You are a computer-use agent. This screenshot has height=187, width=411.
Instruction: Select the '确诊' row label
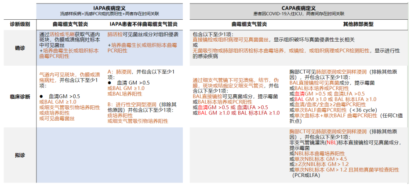coord(20,48)
